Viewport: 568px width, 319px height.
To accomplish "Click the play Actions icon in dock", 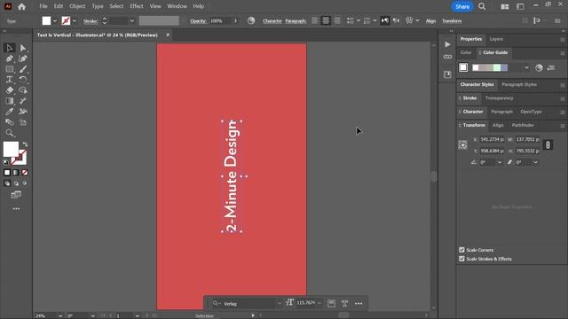I will (x=447, y=44).
